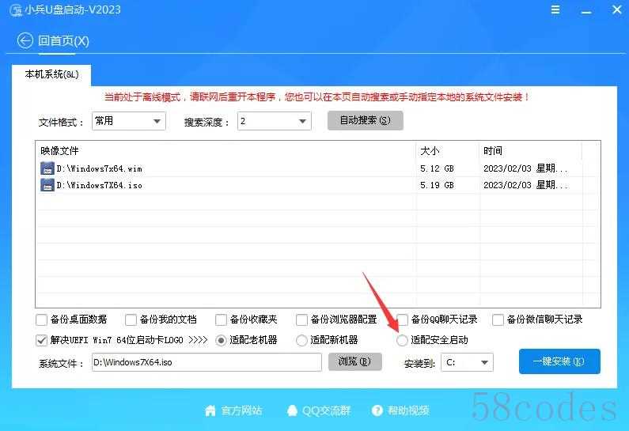This screenshot has width=629, height=431.
Task: Toggle 备份微信聊天记录 checkbox
Action: (x=498, y=320)
